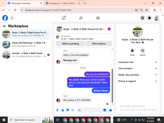164x123 pixels.
Task: Open Chrome profile icon
Action: tap(154, 10)
